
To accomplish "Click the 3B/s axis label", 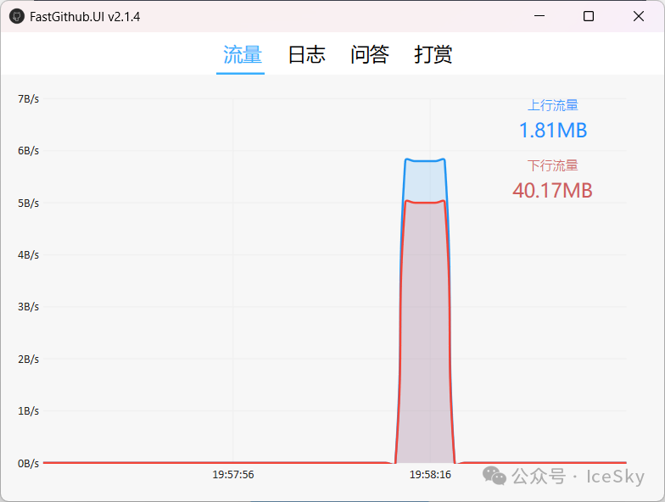I will tap(29, 307).
